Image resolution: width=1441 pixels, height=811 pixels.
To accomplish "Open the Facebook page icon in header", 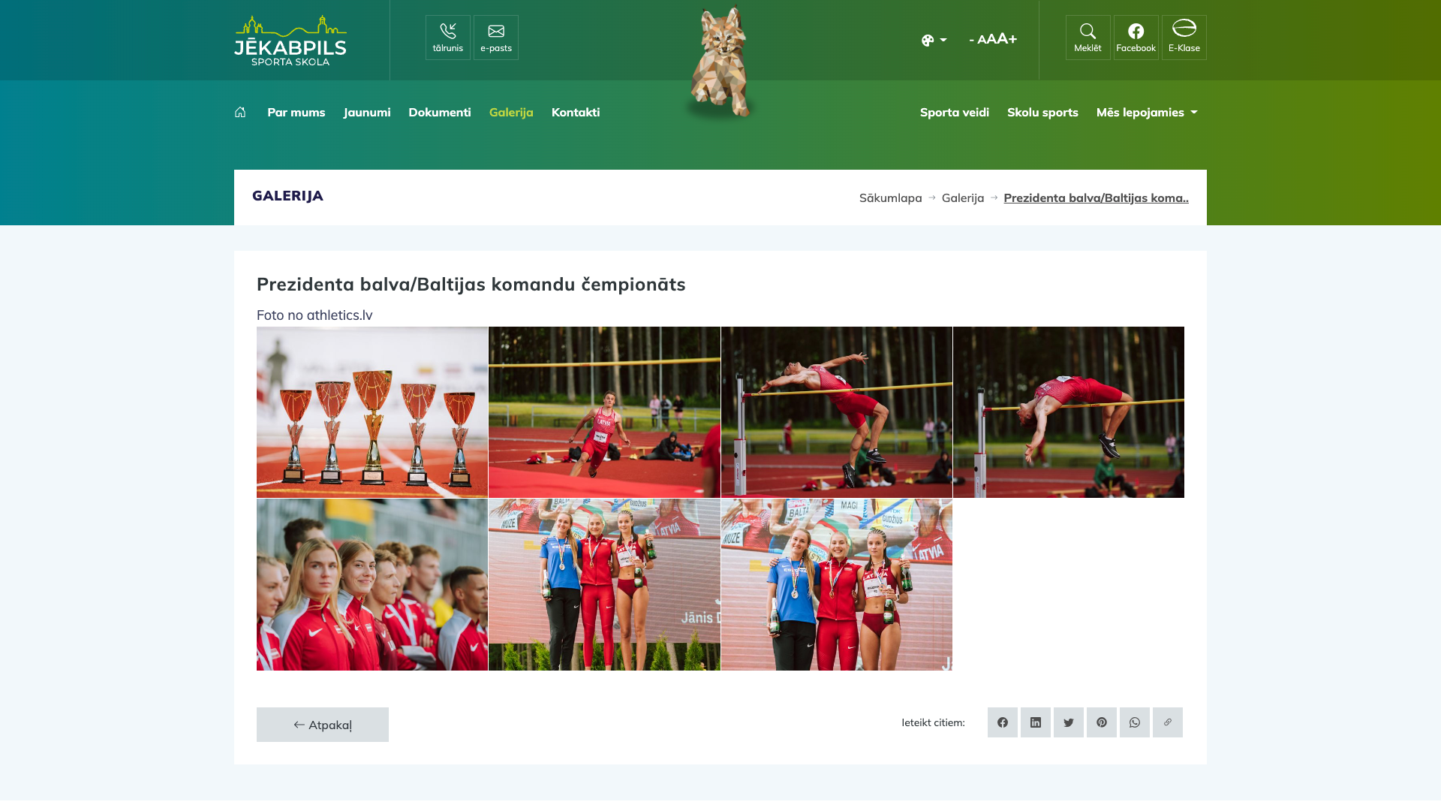I will point(1136,38).
